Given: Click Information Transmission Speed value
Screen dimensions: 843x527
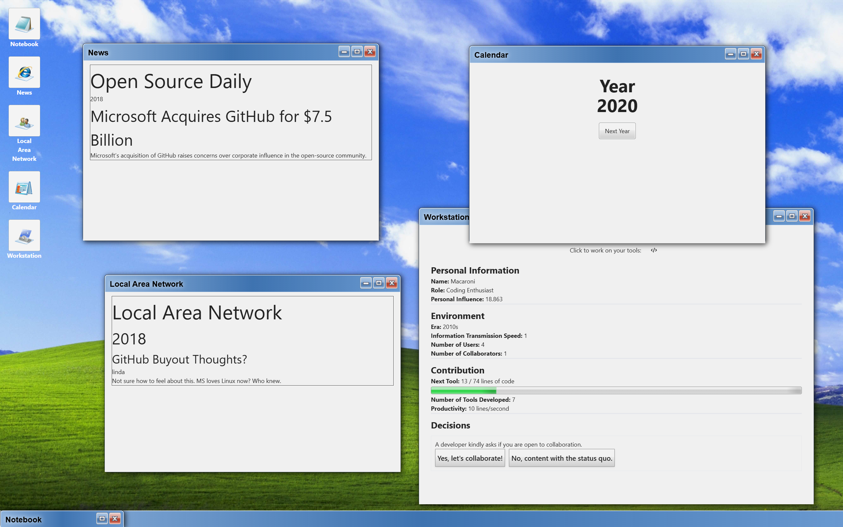Looking at the screenshot, I should (x=525, y=336).
